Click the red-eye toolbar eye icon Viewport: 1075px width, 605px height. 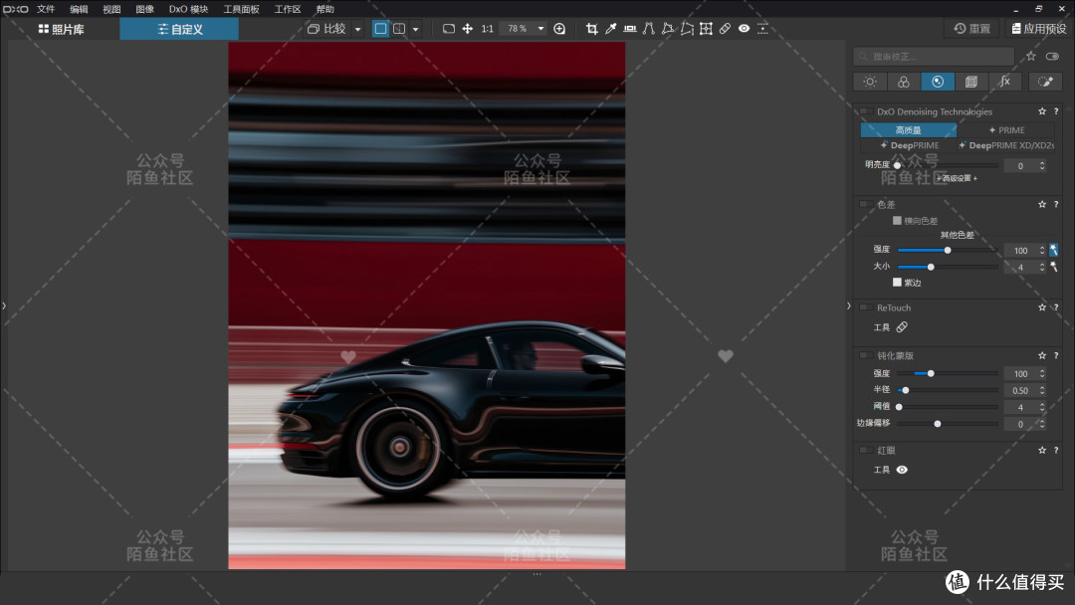(x=744, y=29)
